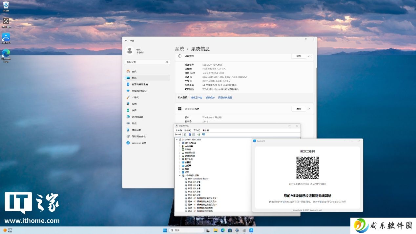Click the QR code in Beelink St window

(307, 167)
